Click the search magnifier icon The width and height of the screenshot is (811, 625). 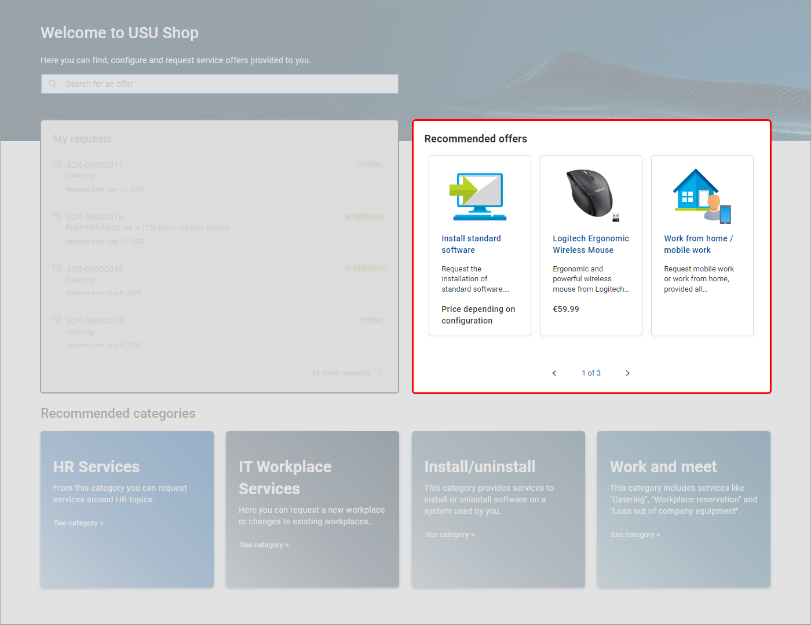tap(53, 84)
